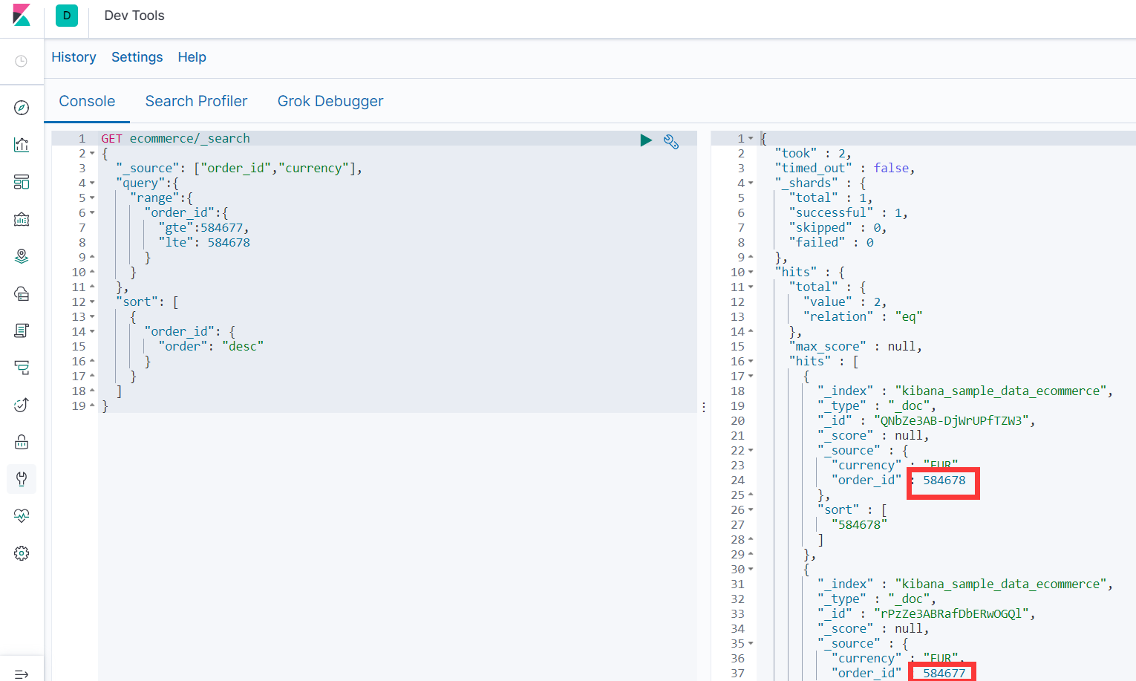Click the _id QNbZe3AB-DjWrUPfTZW3 line
The height and width of the screenshot is (681, 1136).
(927, 420)
